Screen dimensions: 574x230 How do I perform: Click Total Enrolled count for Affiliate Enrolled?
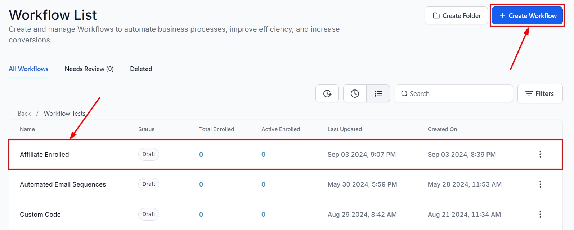[x=201, y=155]
